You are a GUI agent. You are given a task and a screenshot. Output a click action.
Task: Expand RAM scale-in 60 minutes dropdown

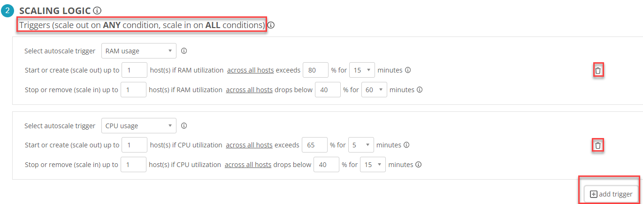tap(374, 90)
